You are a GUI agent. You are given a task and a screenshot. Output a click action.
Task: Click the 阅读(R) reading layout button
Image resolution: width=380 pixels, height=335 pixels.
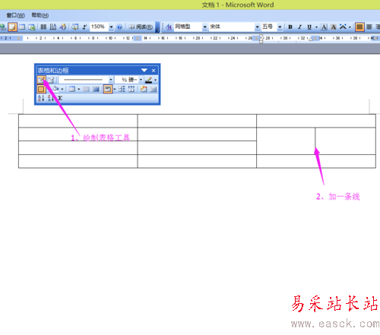141,27
